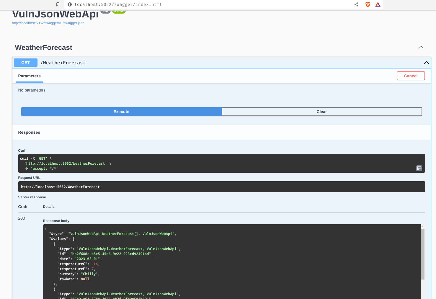This screenshot has height=299, width=436.
Task: Click the Server response label
Action: (x=32, y=197)
